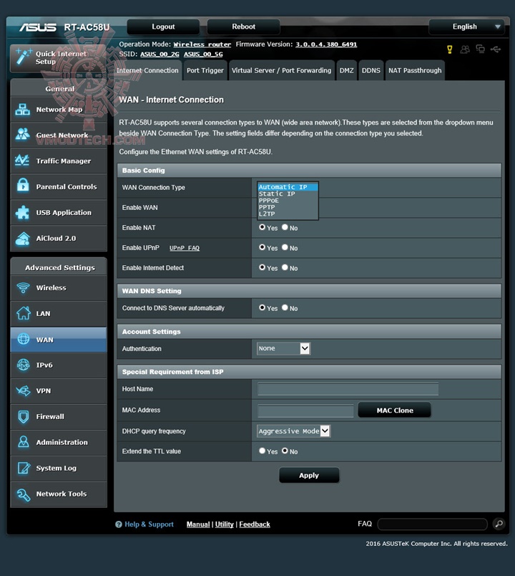Set Enable Internet Detect to Yes
Image resolution: width=515 pixels, height=576 pixels.
click(x=262, y=267)
